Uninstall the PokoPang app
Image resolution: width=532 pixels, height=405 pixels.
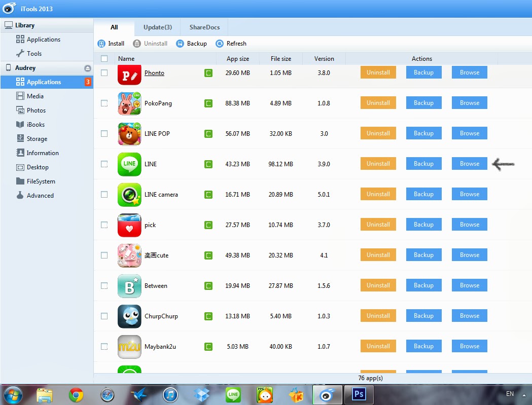pyautogui.click(x=378, y=103)
